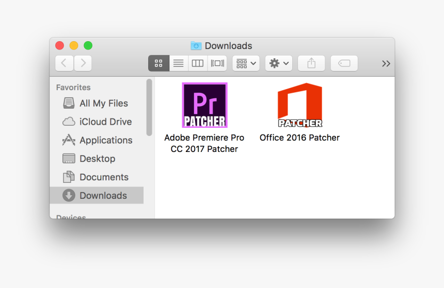This screenshot has width=444, height=288.
Task: Open iCloud Drive in sidebar
Action: [x=97, y=122]
